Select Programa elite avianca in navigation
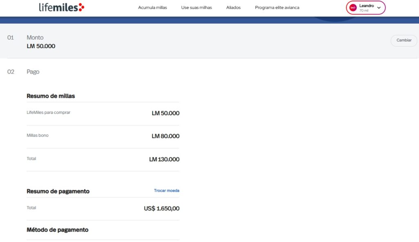The height and width of the screenshot is (242, 419). pos(277,8)
